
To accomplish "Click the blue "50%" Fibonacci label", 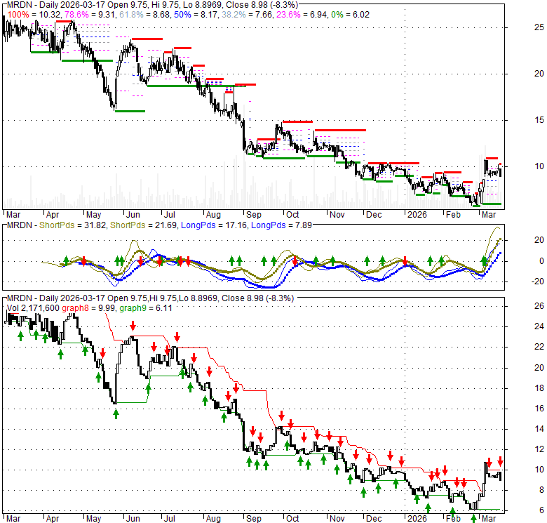I will click(182, 15).
